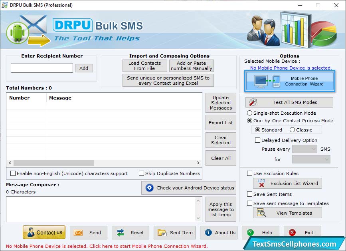Click the list's left scroll arrow
Screen dimensions: 346x251
pos(10,163)
